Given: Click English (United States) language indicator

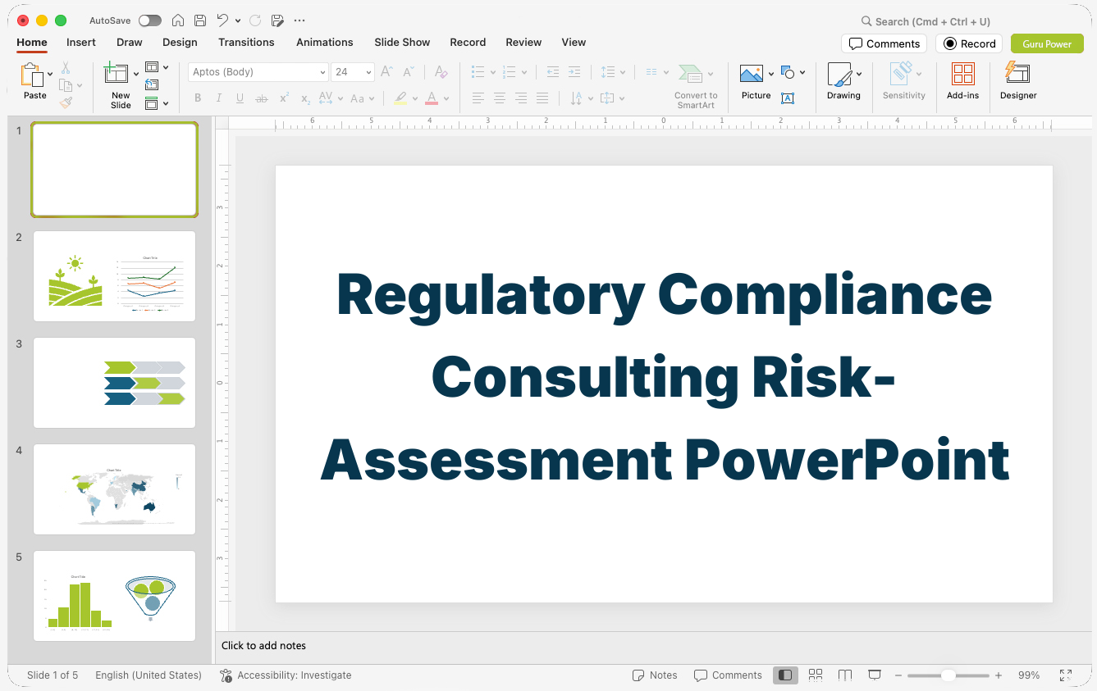Looking at the screenshot, I should coord(149,675).
